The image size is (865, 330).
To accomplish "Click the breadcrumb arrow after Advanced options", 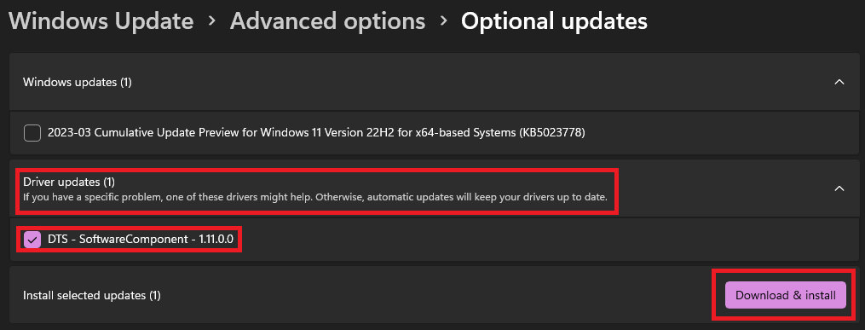I will [x=443, y=23].
